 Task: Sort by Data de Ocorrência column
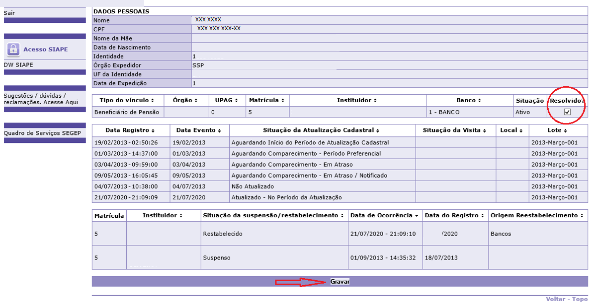click(385, 215)
